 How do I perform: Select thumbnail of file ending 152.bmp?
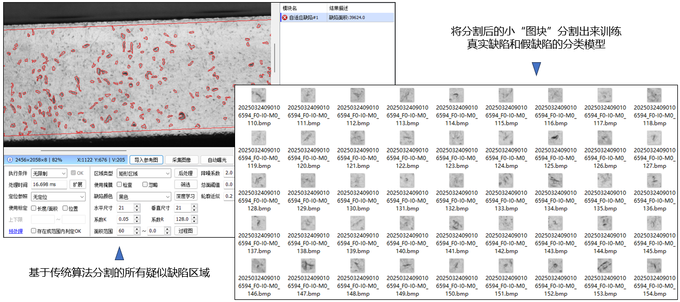555,266
